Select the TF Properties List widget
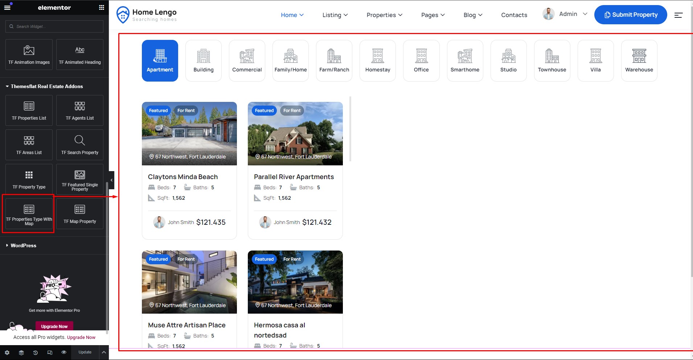This screenshot has height=360, width=693. [29, 110]
